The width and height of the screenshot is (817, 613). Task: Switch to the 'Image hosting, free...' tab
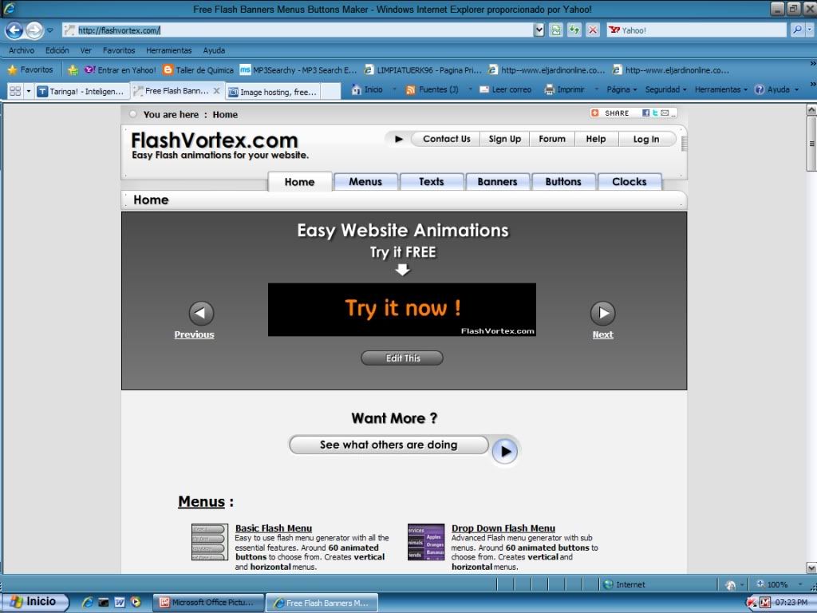point(273,92)
